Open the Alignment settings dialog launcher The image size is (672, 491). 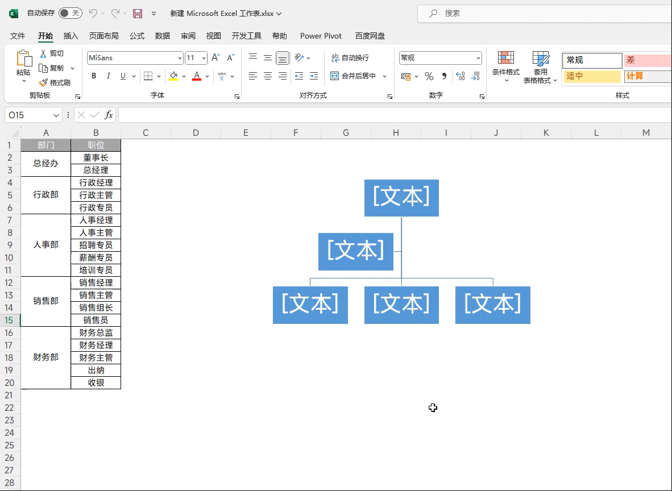[389, 97]
